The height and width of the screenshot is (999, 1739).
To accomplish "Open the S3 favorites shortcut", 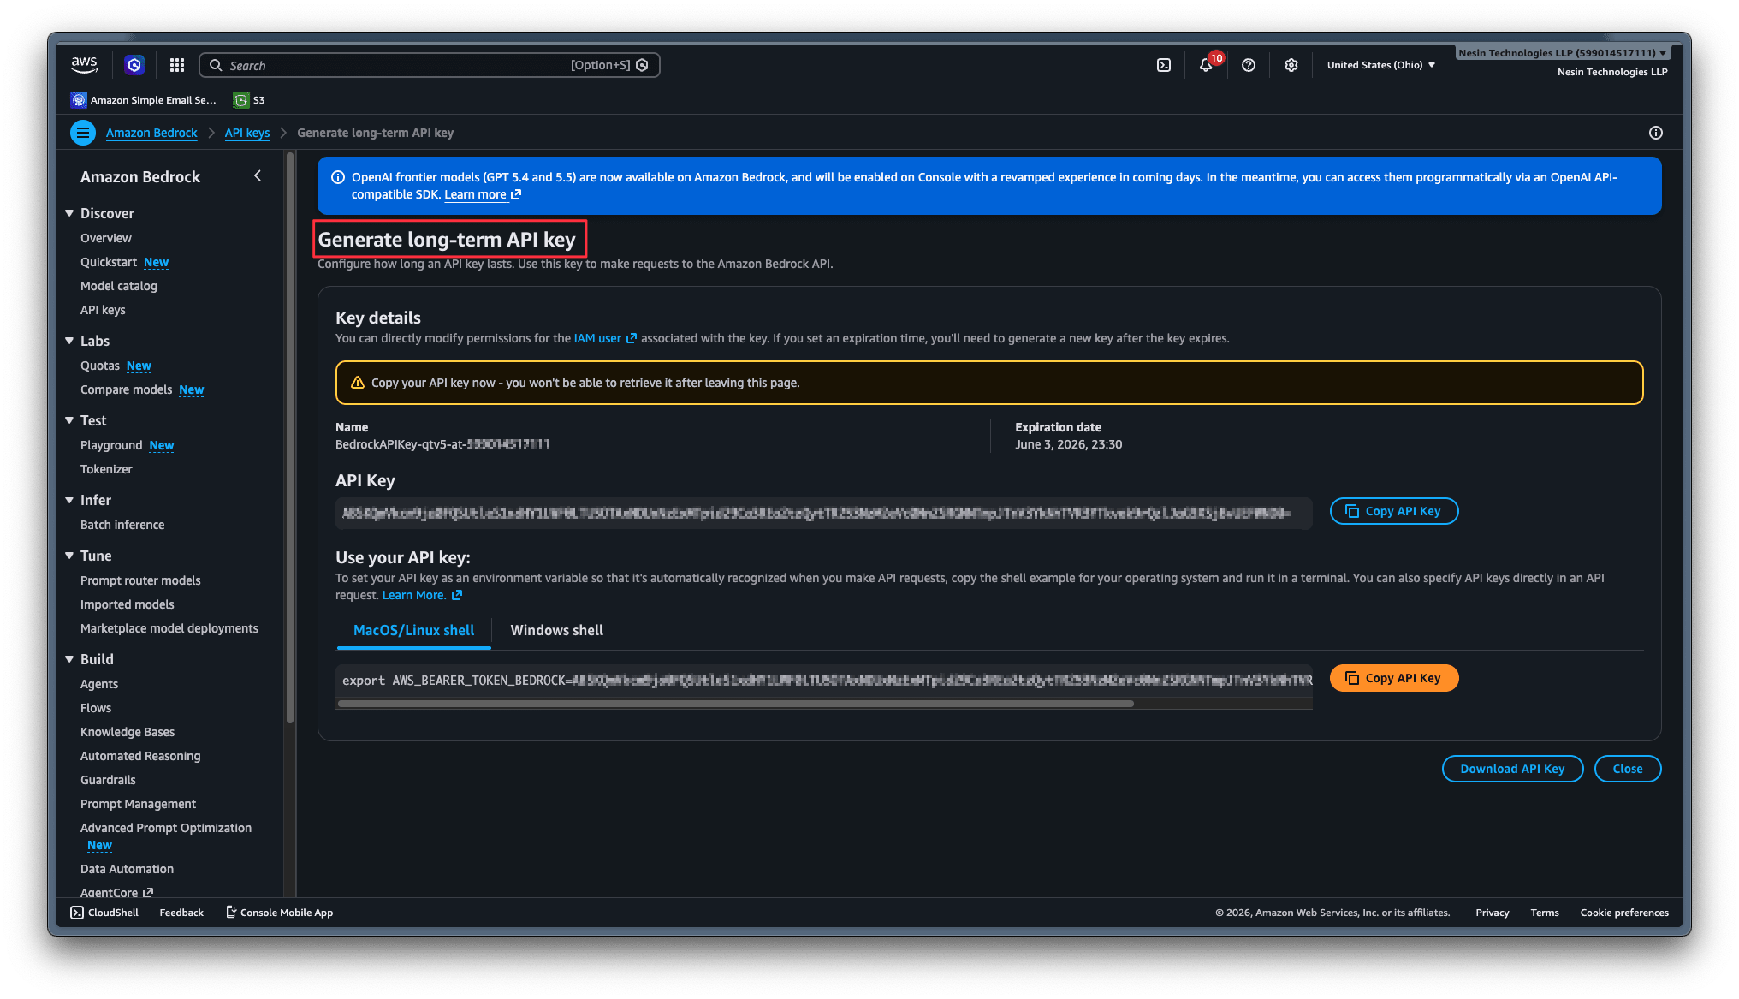I will [x=250, y=100].
